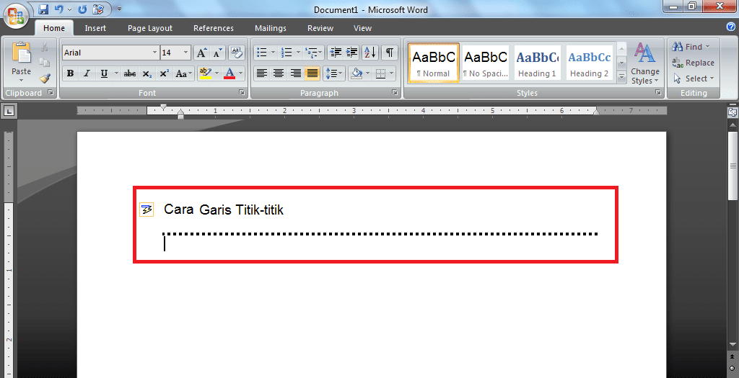The width and height of the screenshot is (739, 378).
Task: Click the Copy icon
Action: pyautogui.click(x=45, y=63)
